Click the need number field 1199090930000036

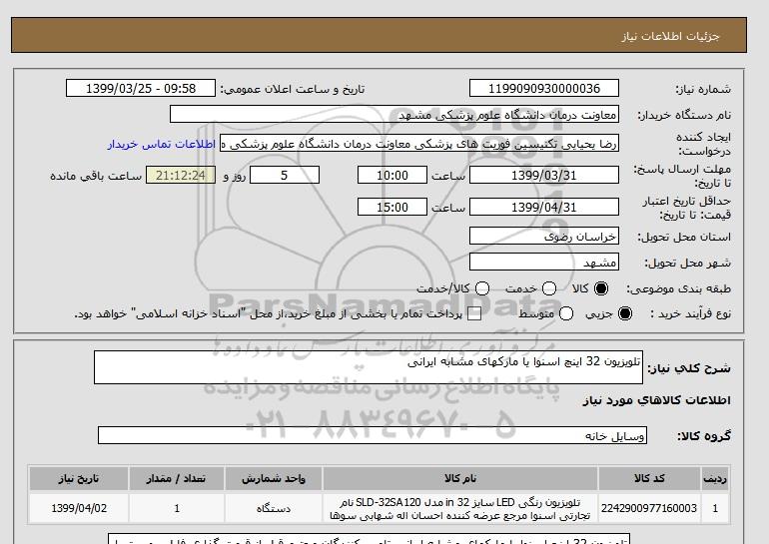[x=544, y=88]
